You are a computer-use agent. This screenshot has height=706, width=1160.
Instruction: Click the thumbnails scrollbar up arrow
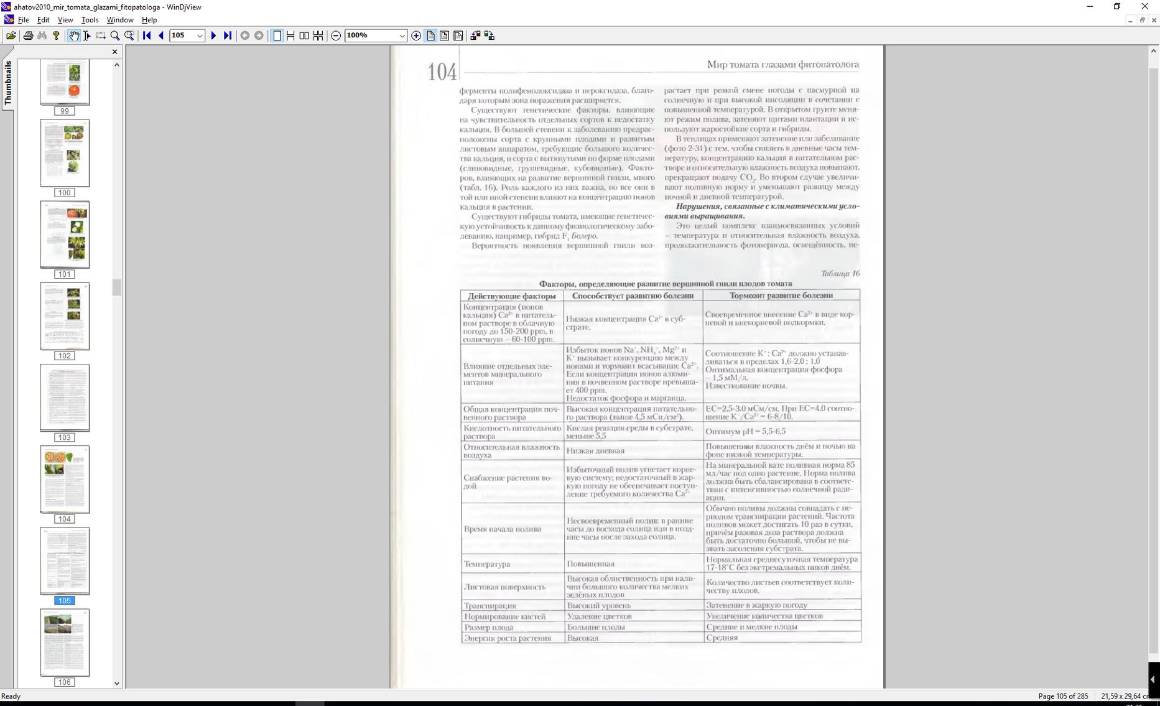(116, 65)
